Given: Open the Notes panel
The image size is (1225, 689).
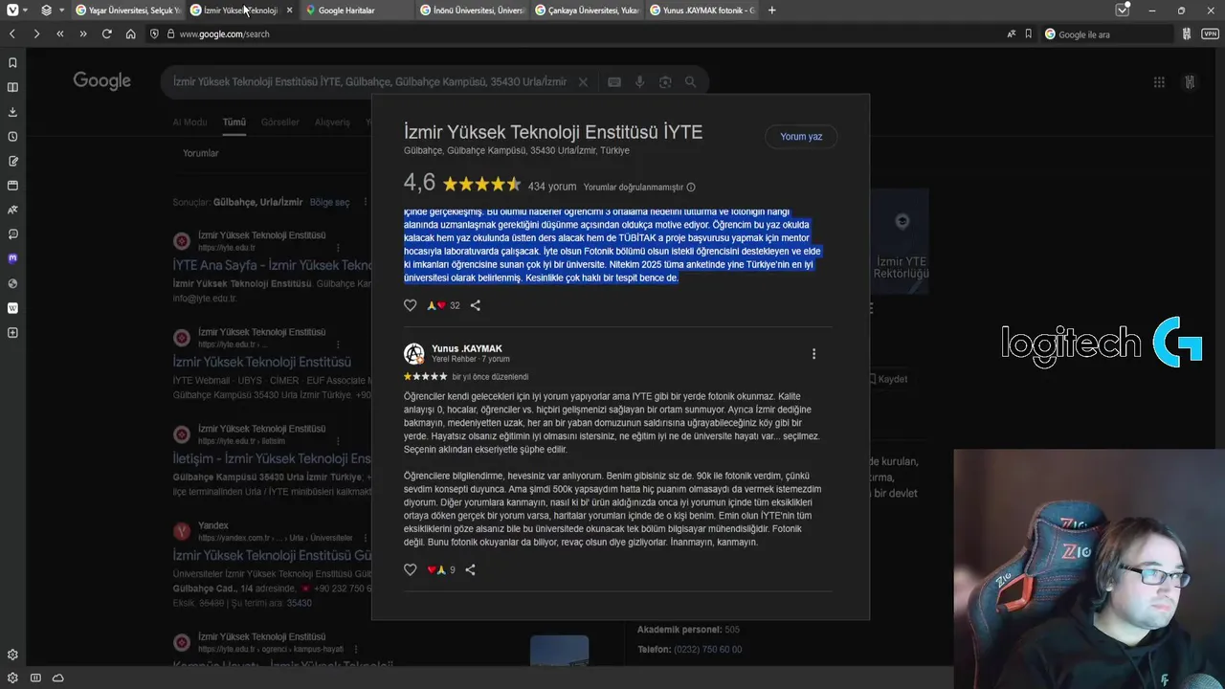Looking at the screenshot, I should (12, 161).
